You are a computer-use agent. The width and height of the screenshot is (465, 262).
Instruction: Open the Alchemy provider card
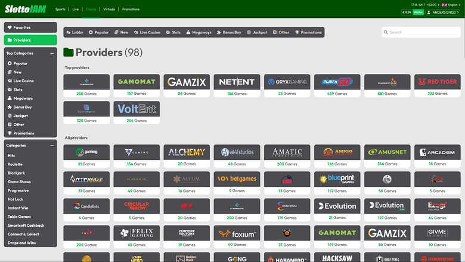187,156
